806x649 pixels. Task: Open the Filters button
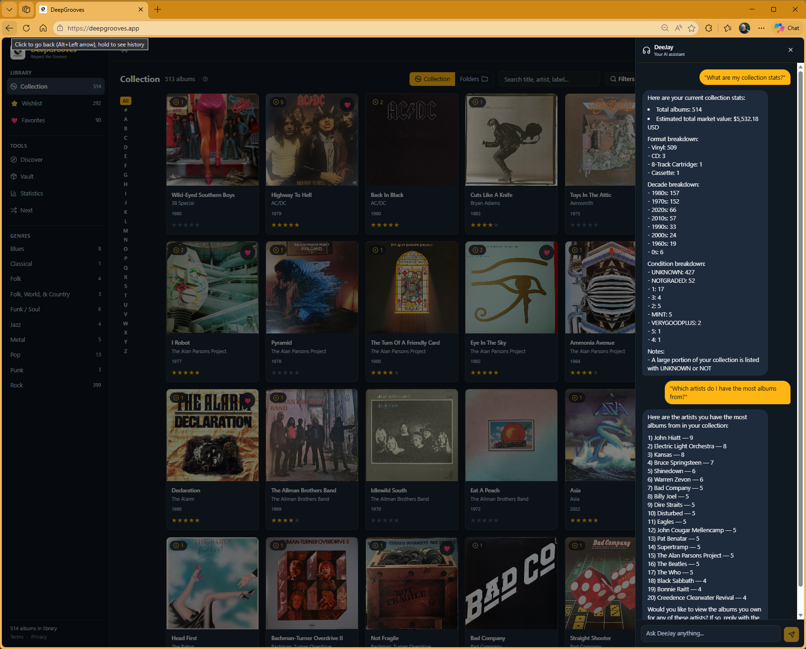tap(621, 79)
